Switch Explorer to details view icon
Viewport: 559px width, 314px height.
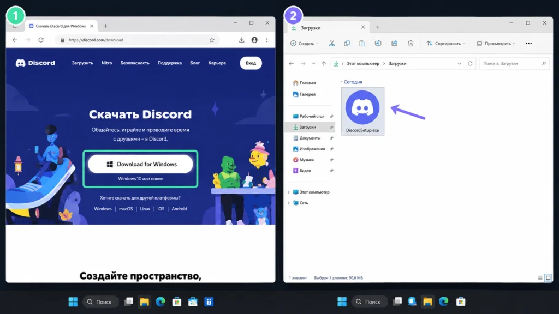(540, 278)
